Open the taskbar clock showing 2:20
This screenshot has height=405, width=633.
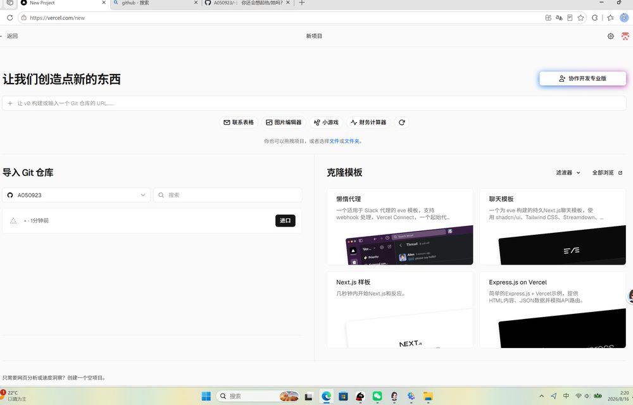(x=619, y=396)
